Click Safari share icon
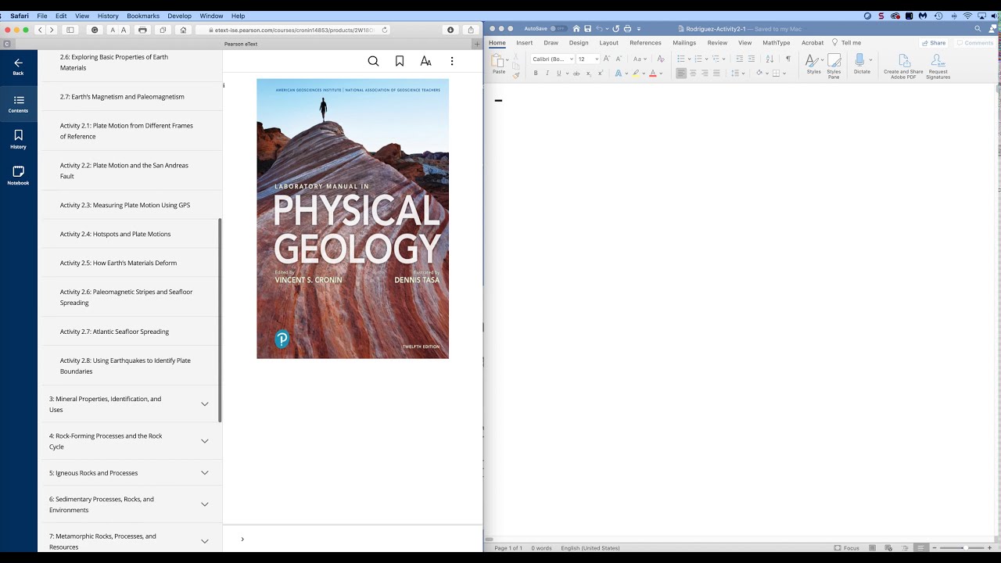The width and height of the screenshot is (1001, 563). click(471, 30)
